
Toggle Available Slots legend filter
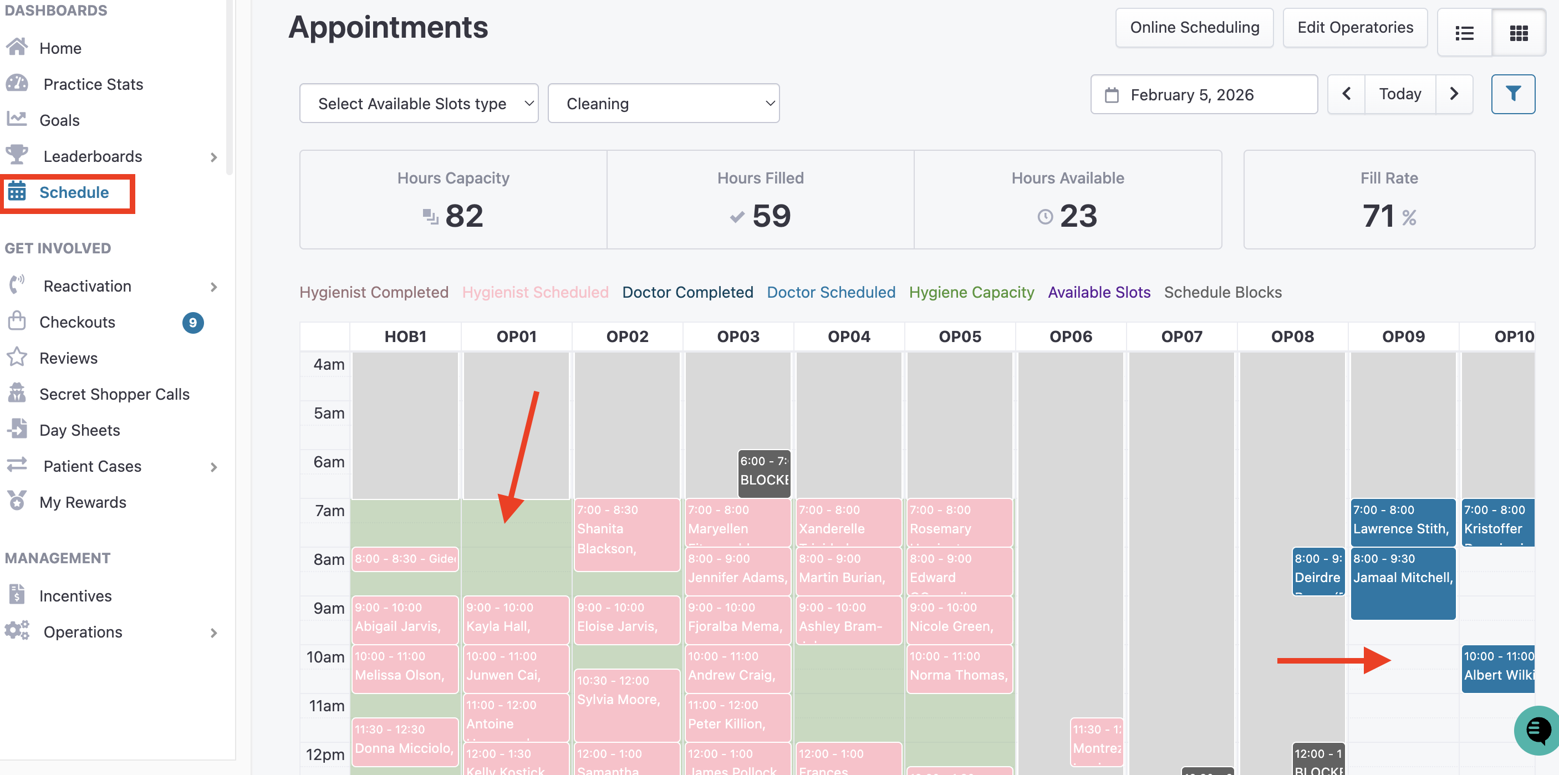click(x=1099, y=292)
